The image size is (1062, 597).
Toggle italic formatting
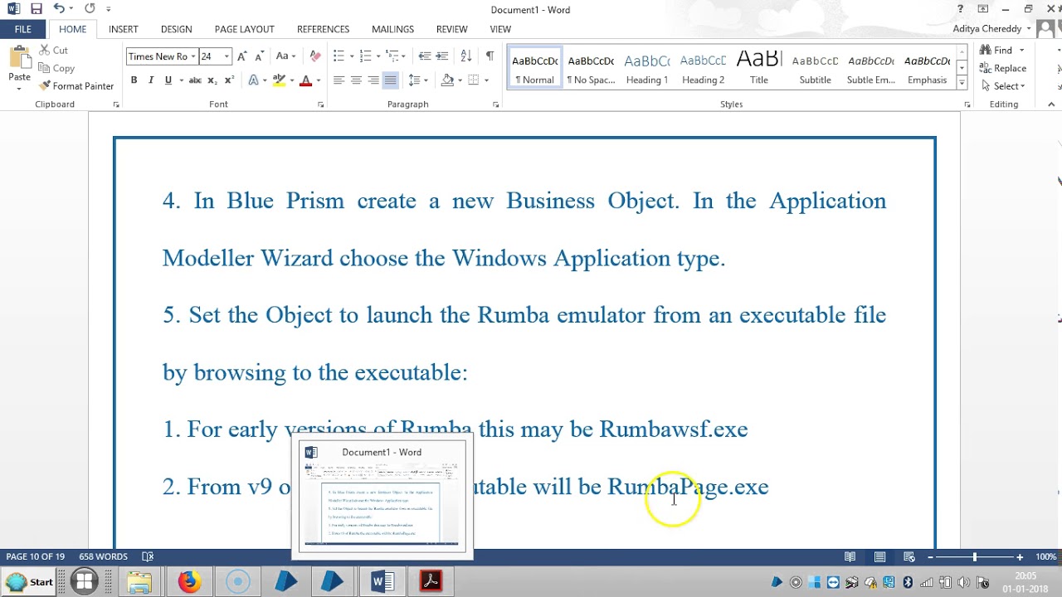point(151,80)
